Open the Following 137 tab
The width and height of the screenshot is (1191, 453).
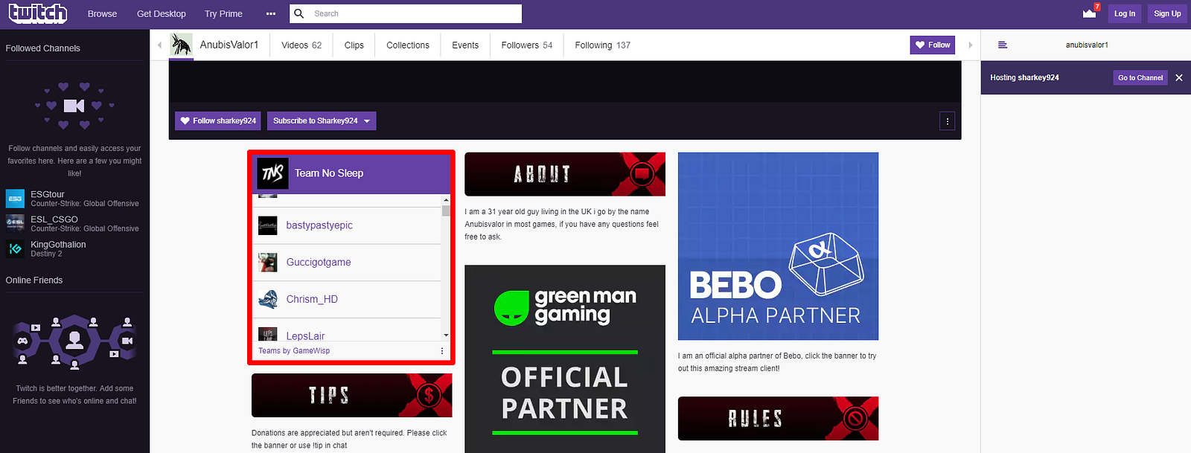click(x=603, y=45)
